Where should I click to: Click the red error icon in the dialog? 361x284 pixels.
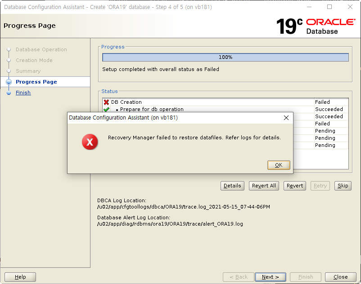(90, 142)
